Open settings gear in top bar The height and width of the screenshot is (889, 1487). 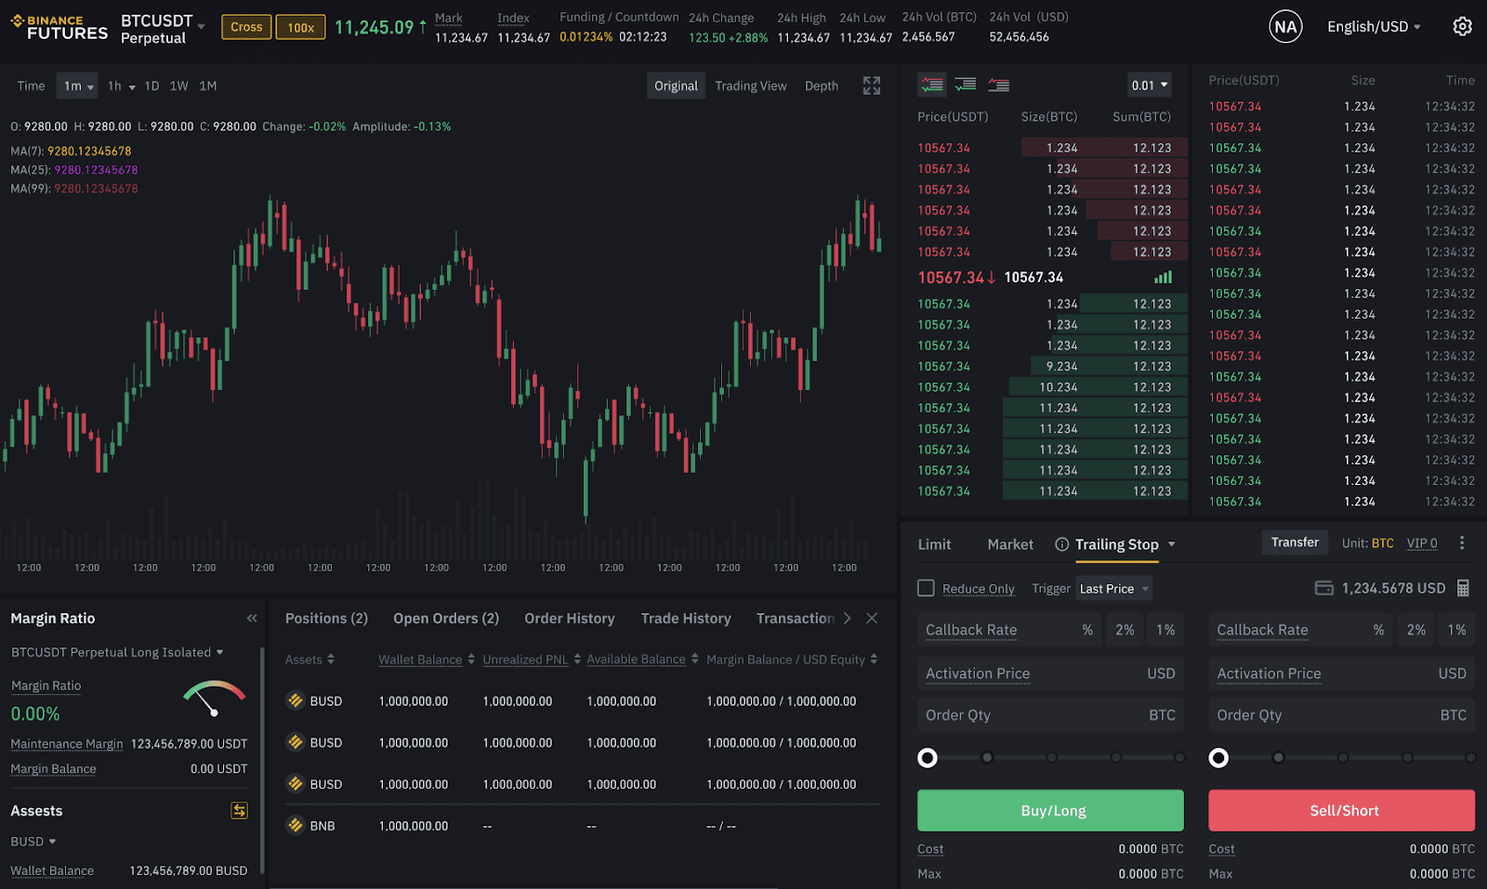pos(1462,27)
